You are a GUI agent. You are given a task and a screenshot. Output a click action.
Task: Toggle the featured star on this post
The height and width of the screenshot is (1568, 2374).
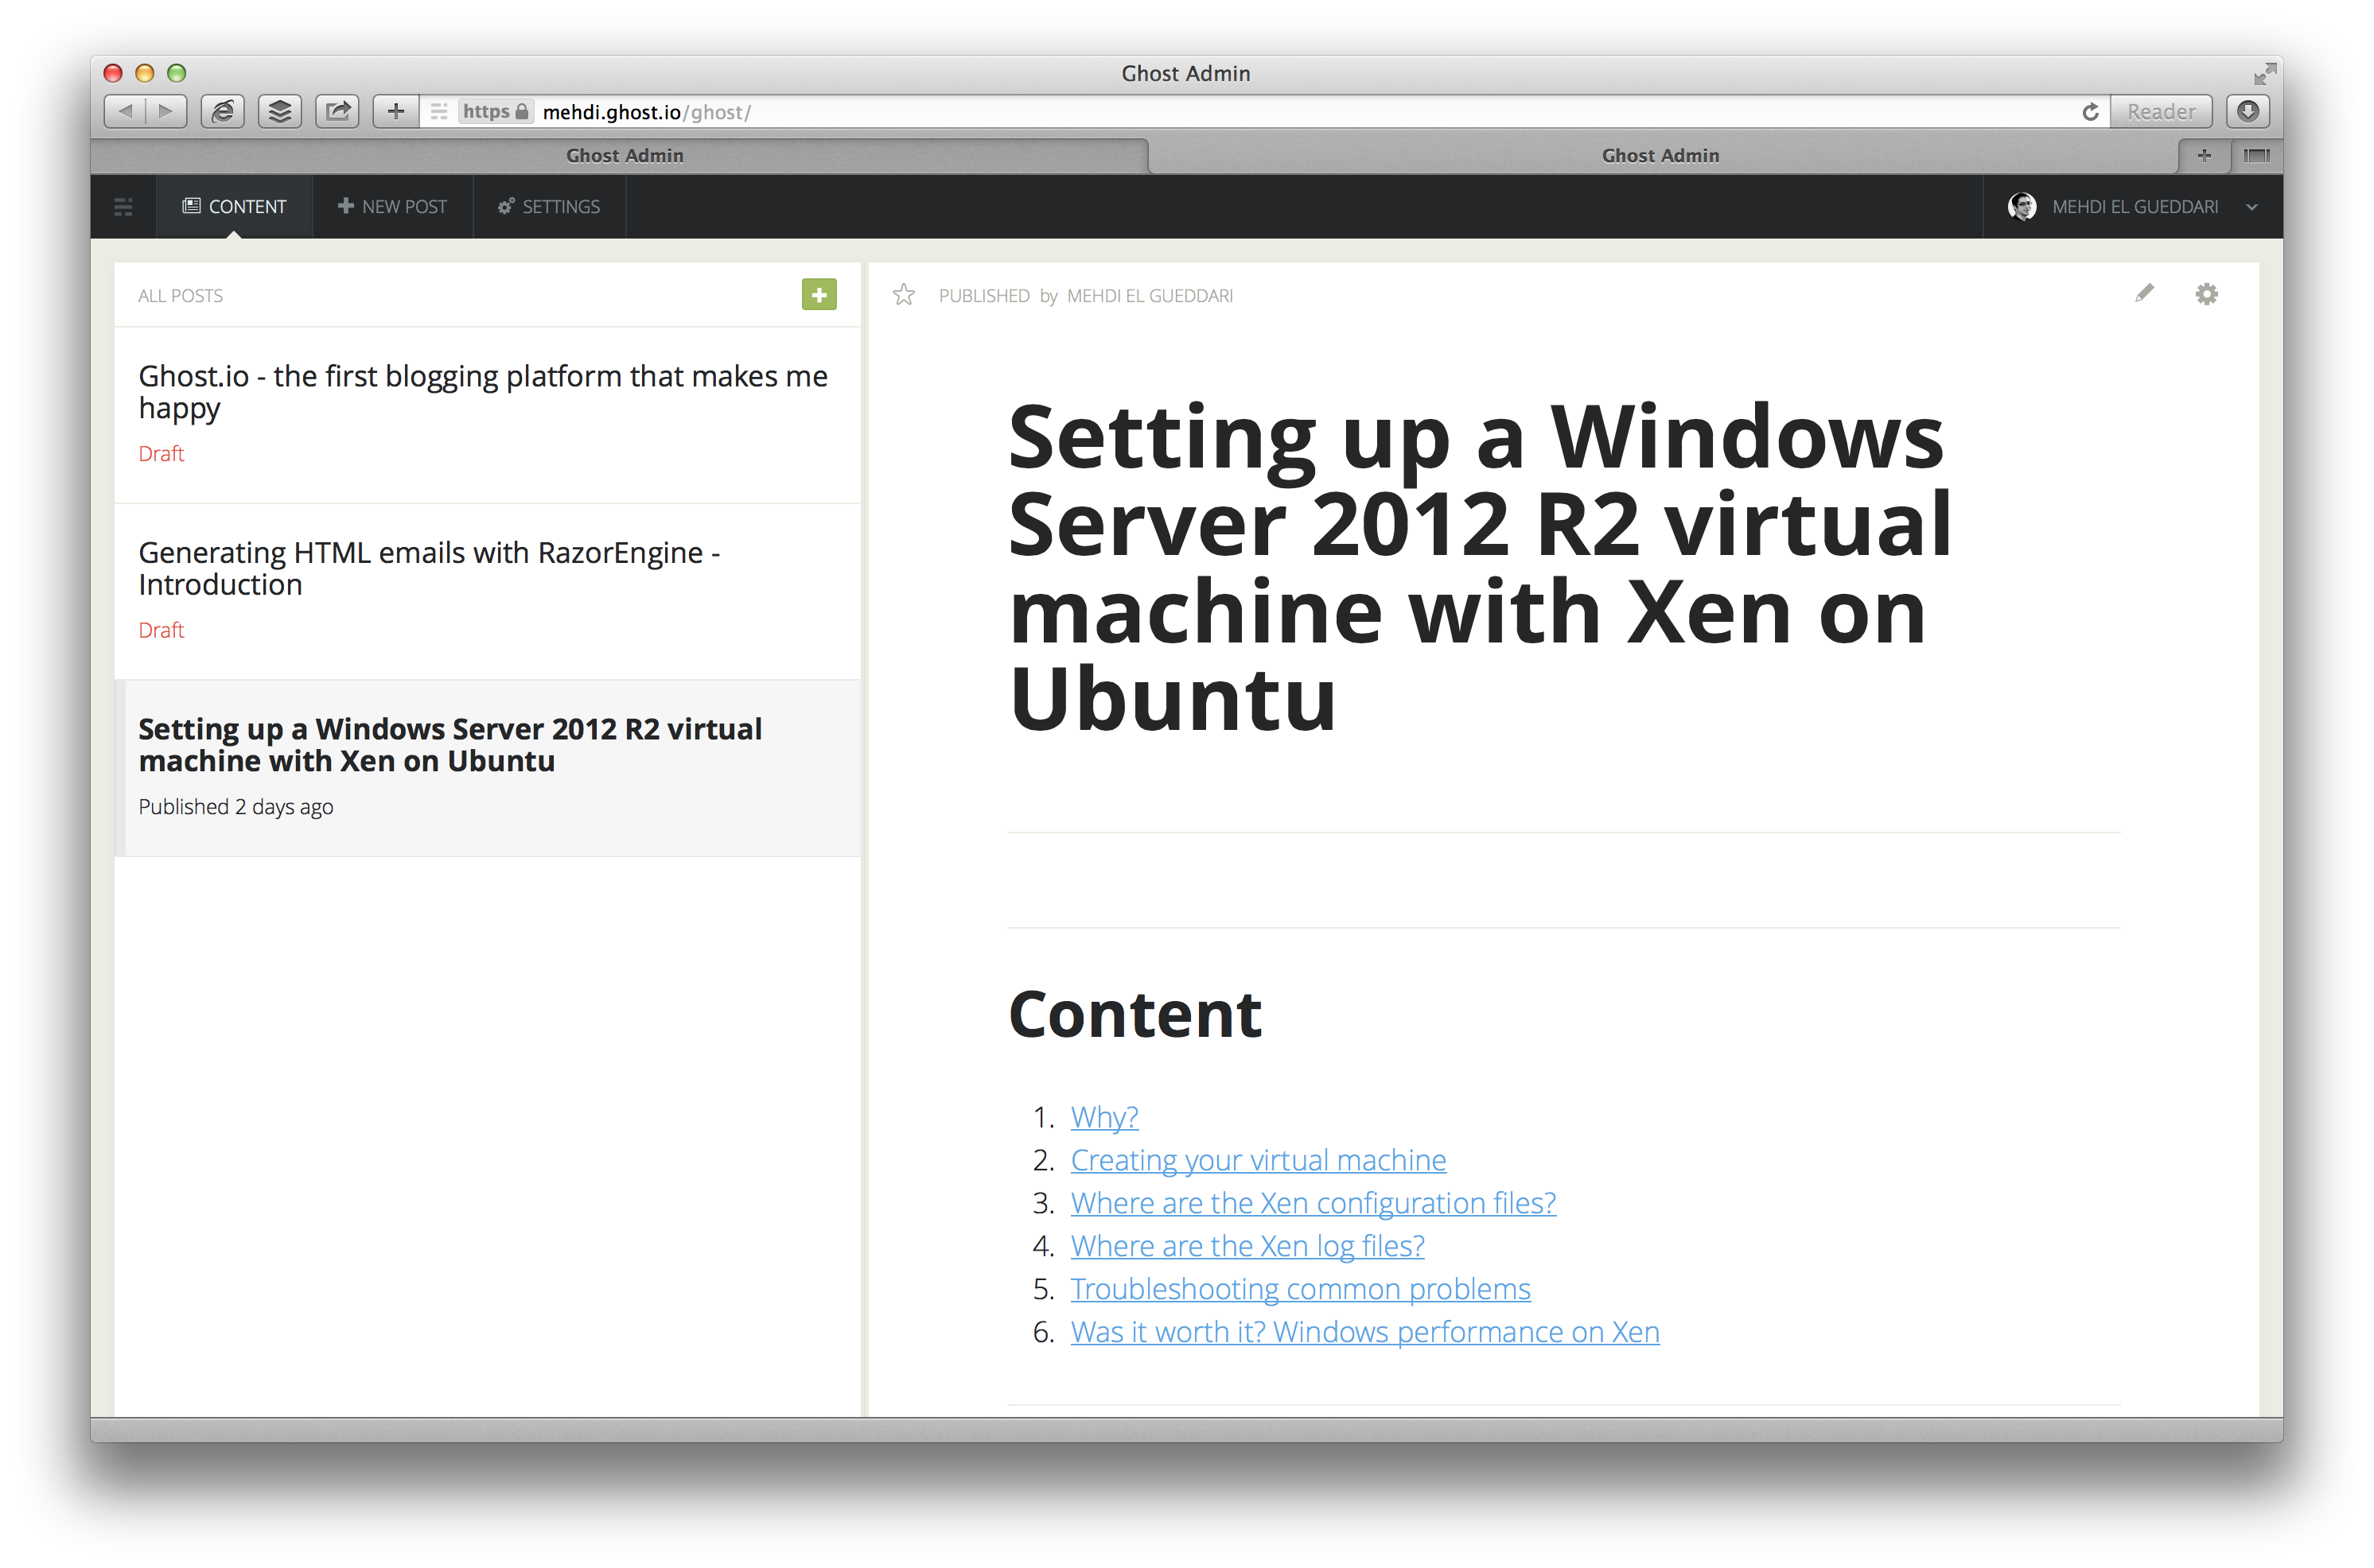point(904,294)
